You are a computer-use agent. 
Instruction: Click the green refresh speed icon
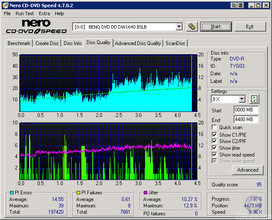(x=254, y=99)
